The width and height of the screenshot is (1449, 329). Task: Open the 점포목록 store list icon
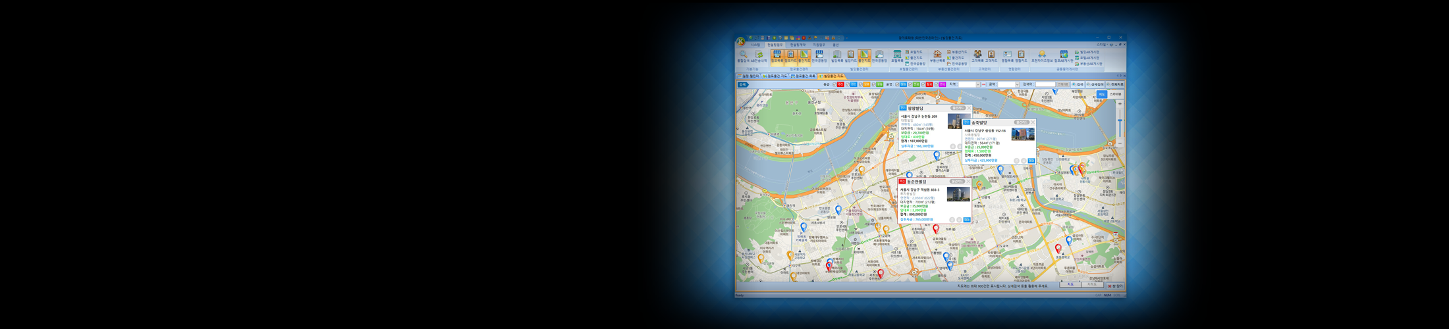(x=777, y=57)
